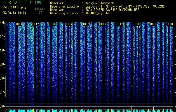Click the 1817 time marker

click(x=120, y=24)
